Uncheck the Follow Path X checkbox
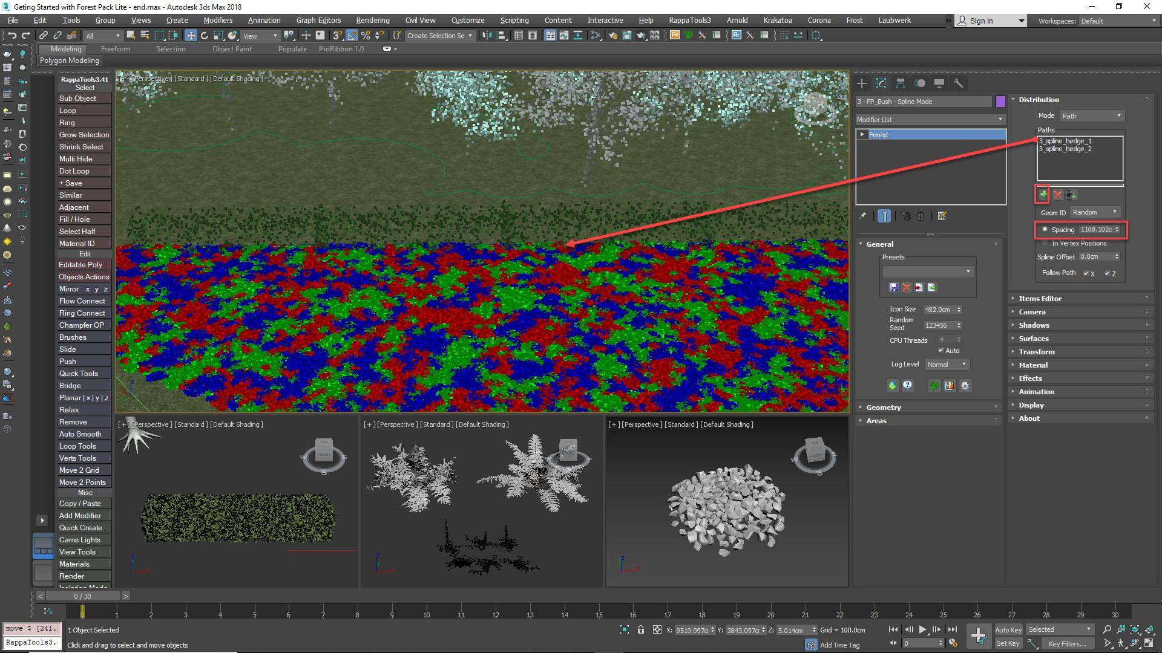Image resolution: width=1162 pixels, height=653 pixels. (x=1086, y=273)
